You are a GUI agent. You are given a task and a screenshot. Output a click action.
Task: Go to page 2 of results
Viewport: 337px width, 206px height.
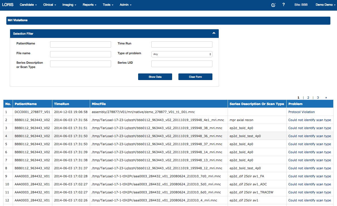[x=308, y=98]
